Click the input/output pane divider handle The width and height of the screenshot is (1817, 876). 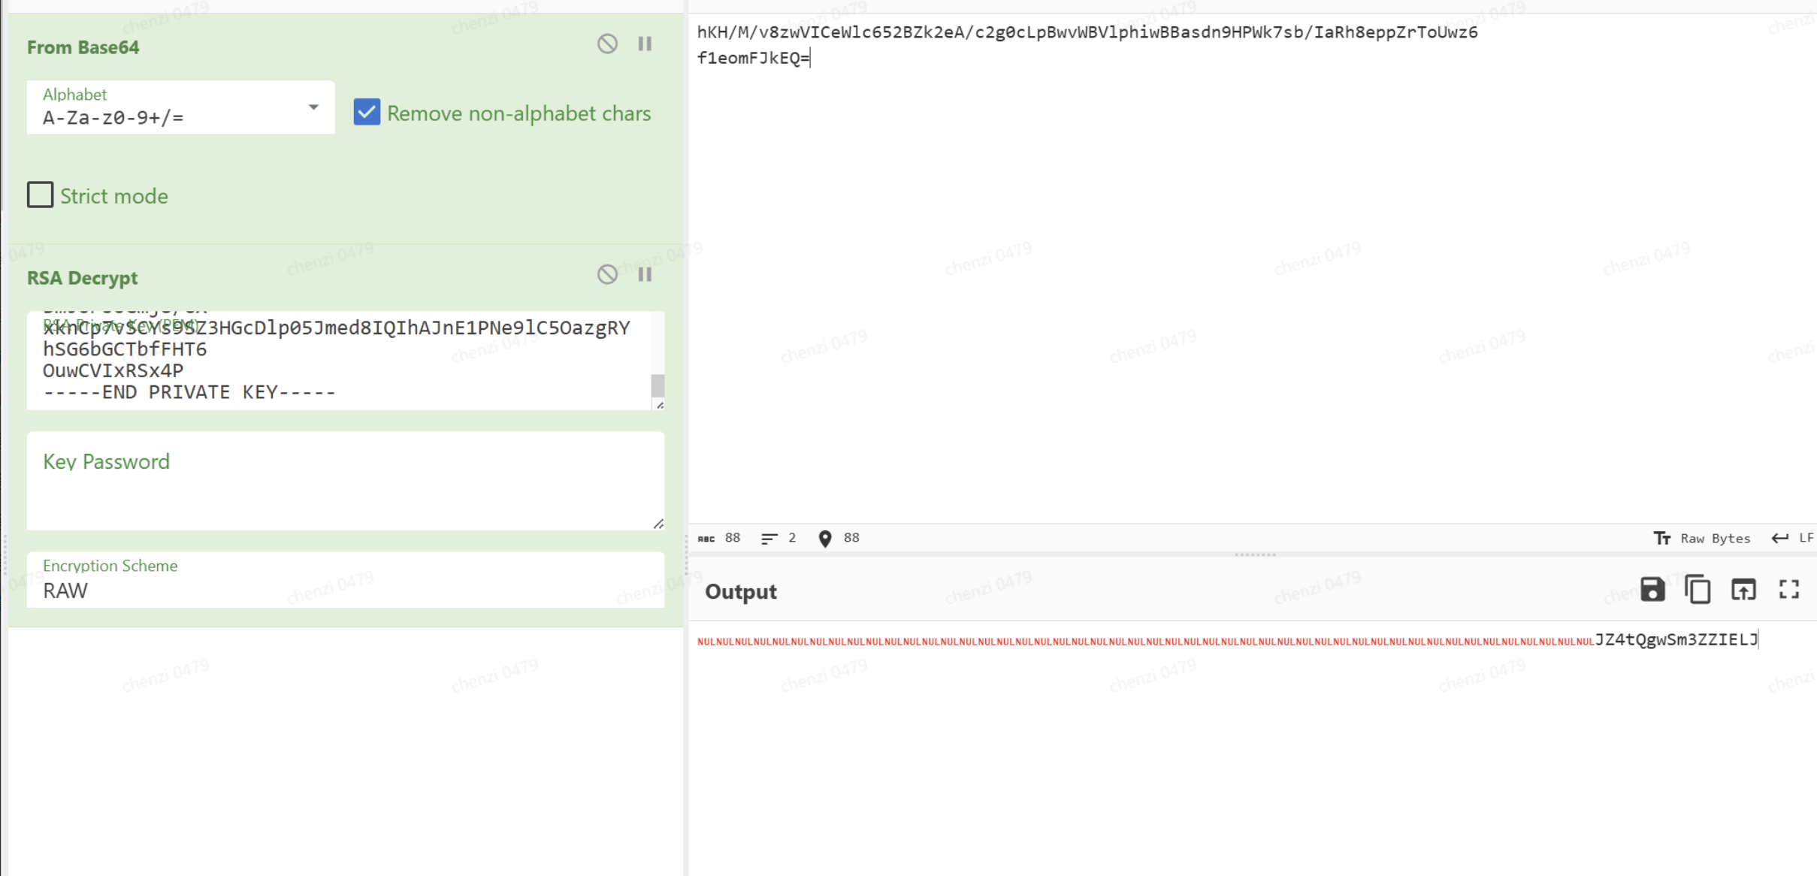tap(1255, 554)
